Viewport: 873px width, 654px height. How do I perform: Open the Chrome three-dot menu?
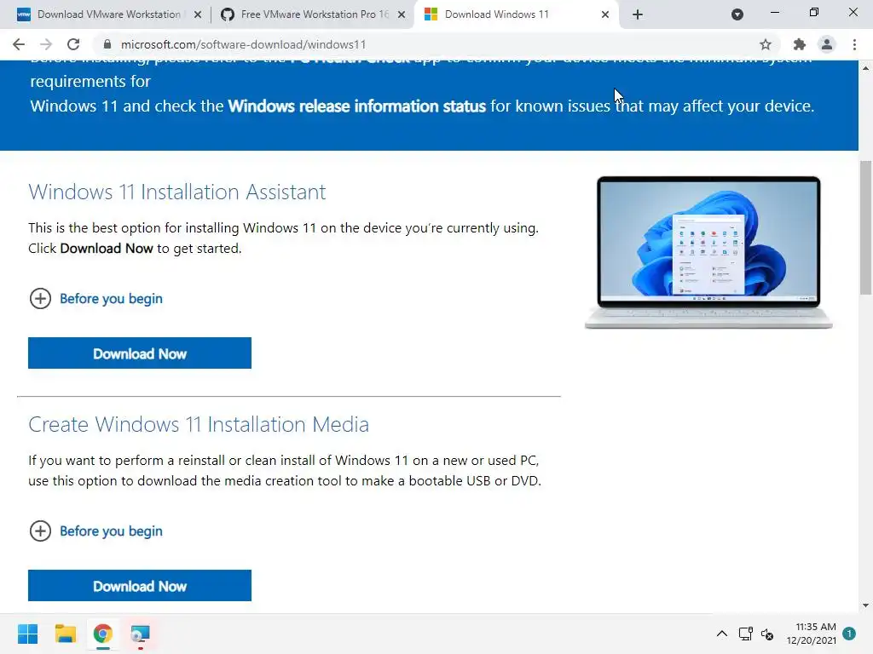pos(854,44)
